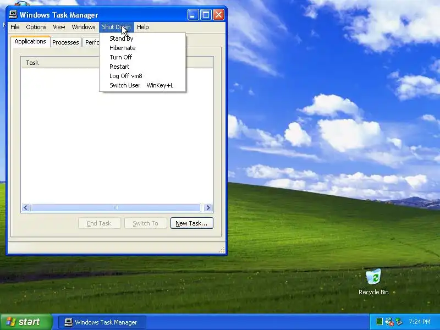Click the green CPU usage tray icon
440x330 pixels.
380,322
